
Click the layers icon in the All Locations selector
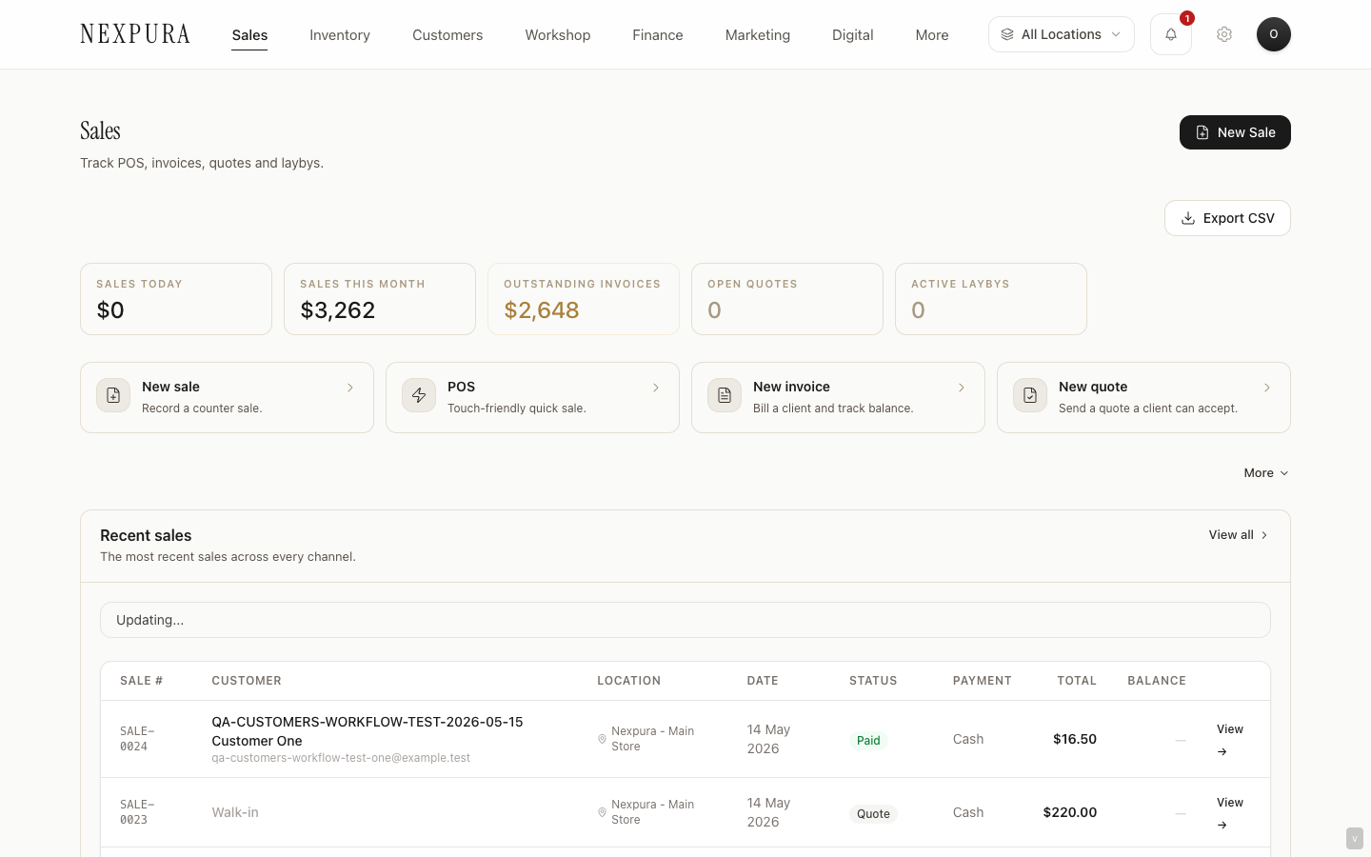pos(1007,34)
